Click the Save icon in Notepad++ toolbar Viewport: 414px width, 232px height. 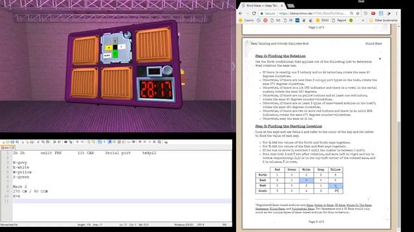pyautogui.click(x=12, y=142)
